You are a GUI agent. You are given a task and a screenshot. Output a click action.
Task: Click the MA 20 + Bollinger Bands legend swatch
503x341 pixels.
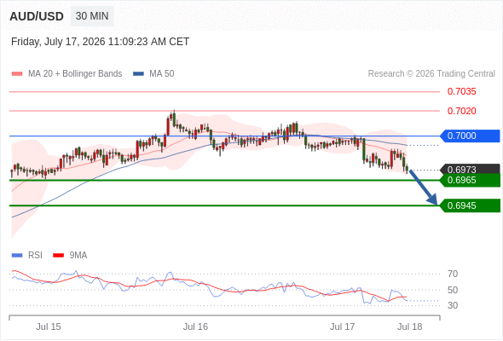click(17, 74)
